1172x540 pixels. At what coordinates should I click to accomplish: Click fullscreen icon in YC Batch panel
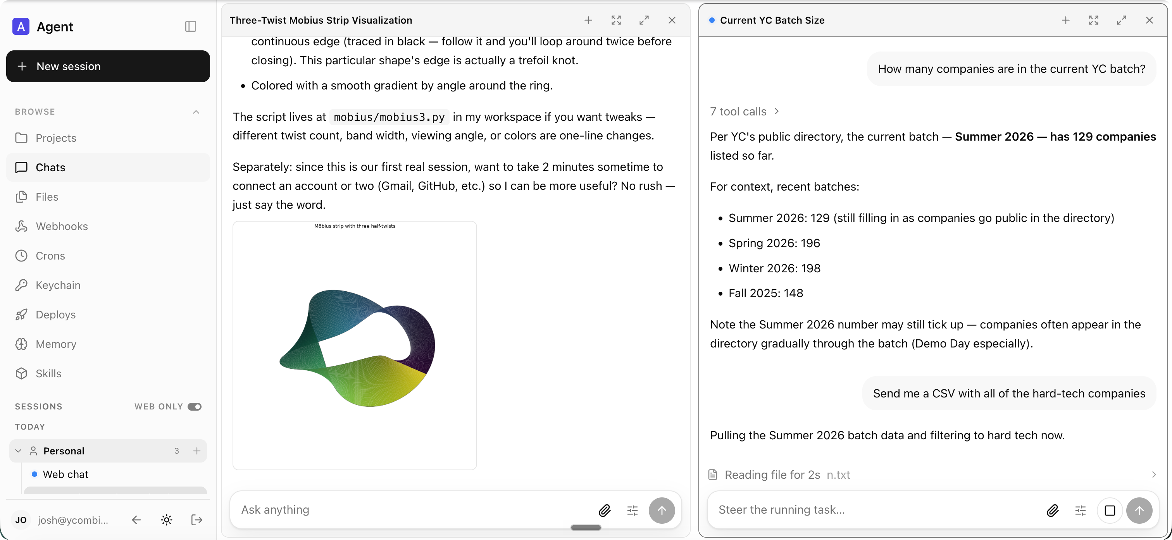(x=1094, y=20)
